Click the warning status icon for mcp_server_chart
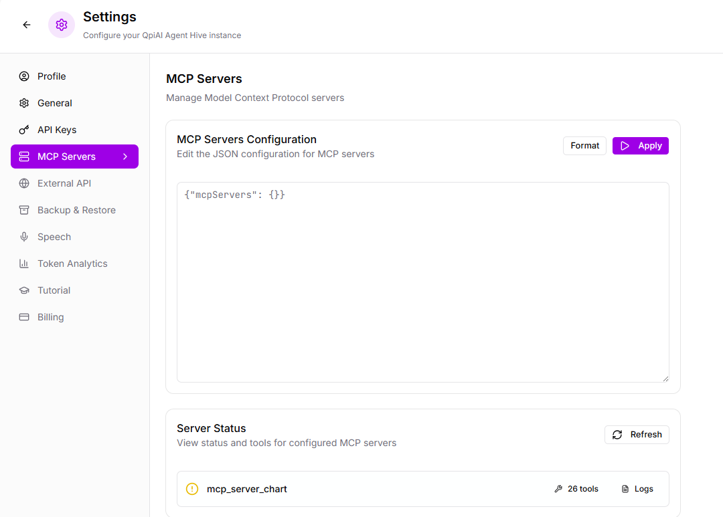This screenshot has height=517, width=723. pyautogui.click(x=192, y=489)
